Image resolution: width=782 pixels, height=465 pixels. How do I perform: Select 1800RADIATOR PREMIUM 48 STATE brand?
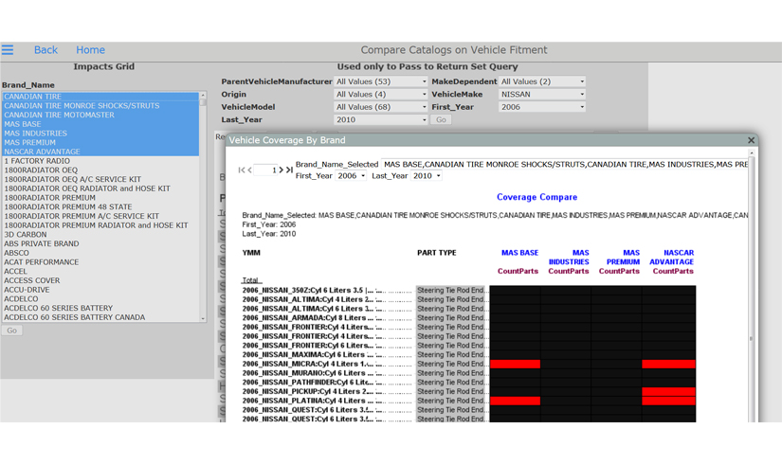point(100,206)
